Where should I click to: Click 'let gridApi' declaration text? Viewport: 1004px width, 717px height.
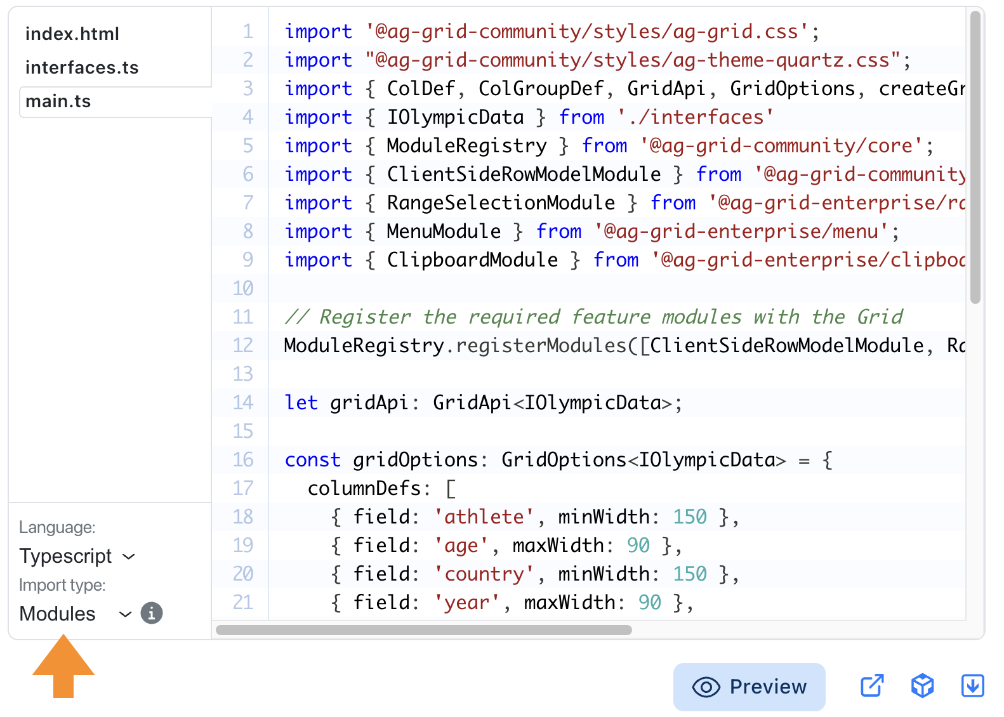coord(346,402)
